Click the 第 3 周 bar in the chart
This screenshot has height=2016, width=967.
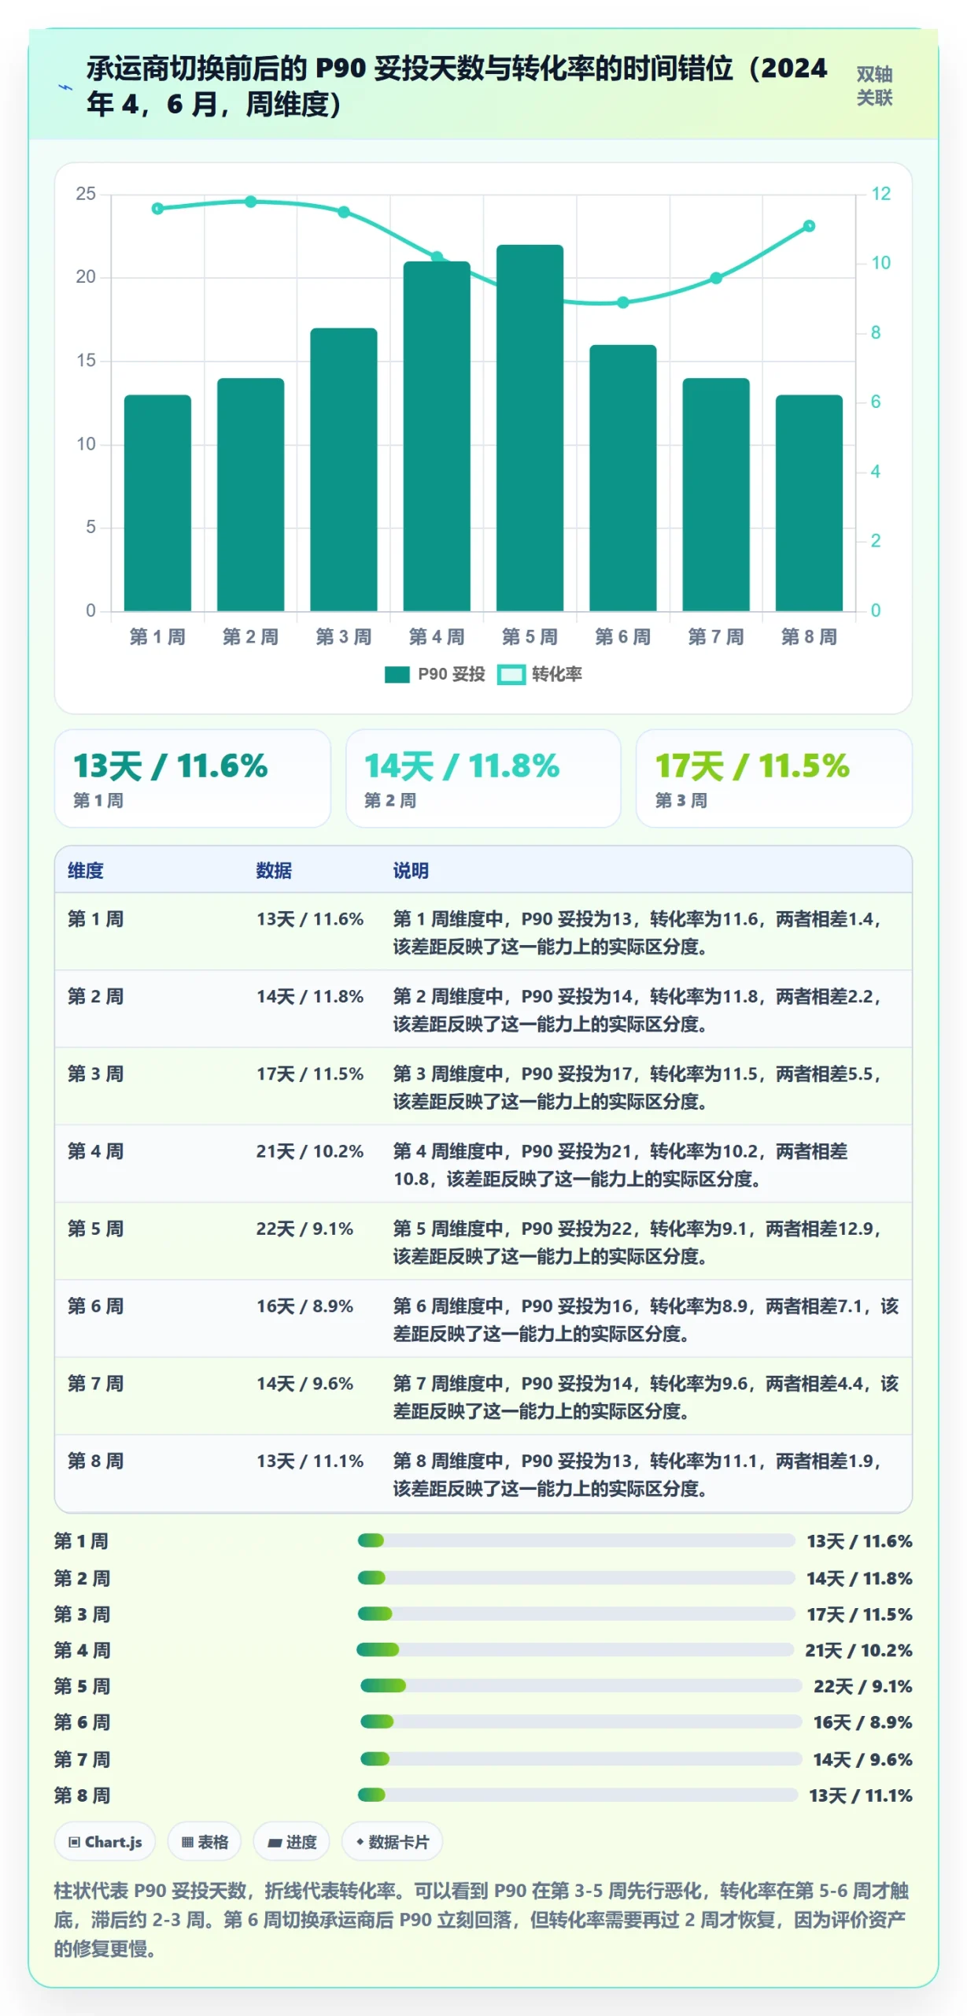click(344, 469)
